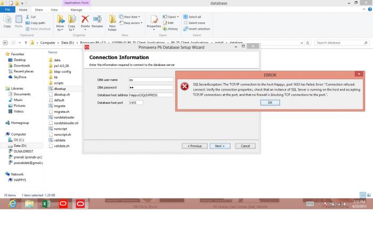Click the Paste icon in ribbon
The width and height of the screenshot is (373, 225).
click(19, 20)
